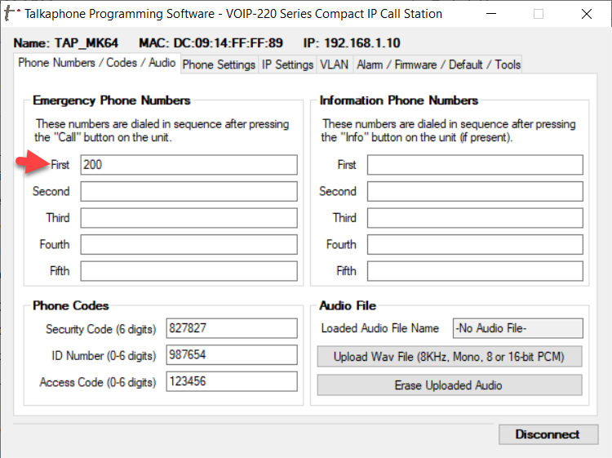Click the Fifth emergency phone number field
This screenshot has height=458, width=612.
[189, 271]
